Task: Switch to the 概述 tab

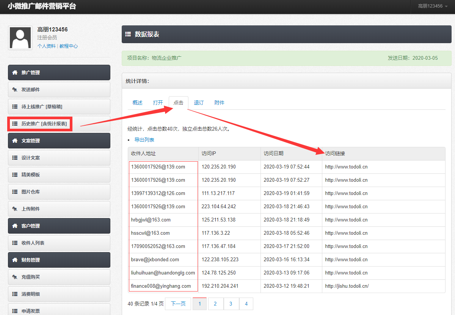Action: point(138,103)
